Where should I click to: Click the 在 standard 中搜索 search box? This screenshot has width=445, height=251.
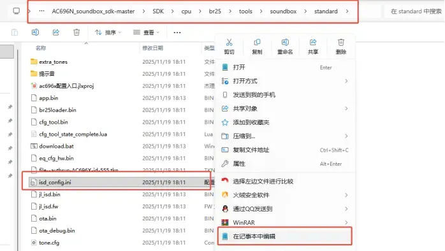point(416,11)
